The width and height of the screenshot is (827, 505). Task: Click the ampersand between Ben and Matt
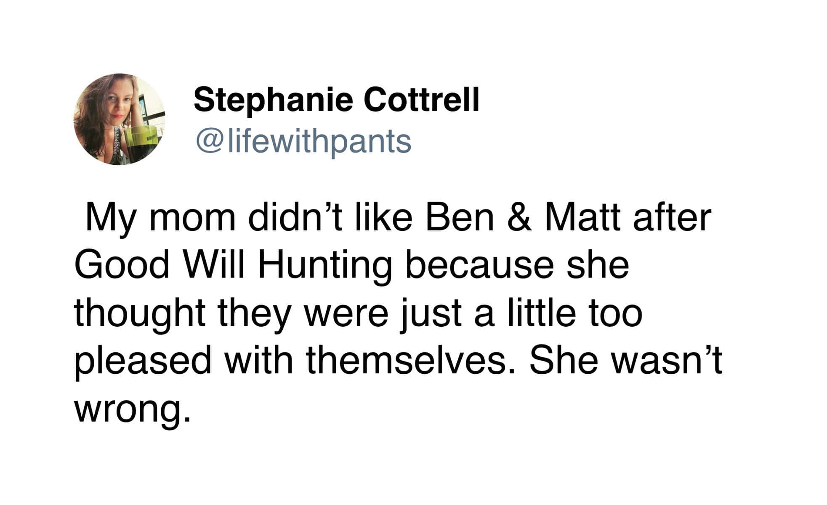tap(520, 218)
